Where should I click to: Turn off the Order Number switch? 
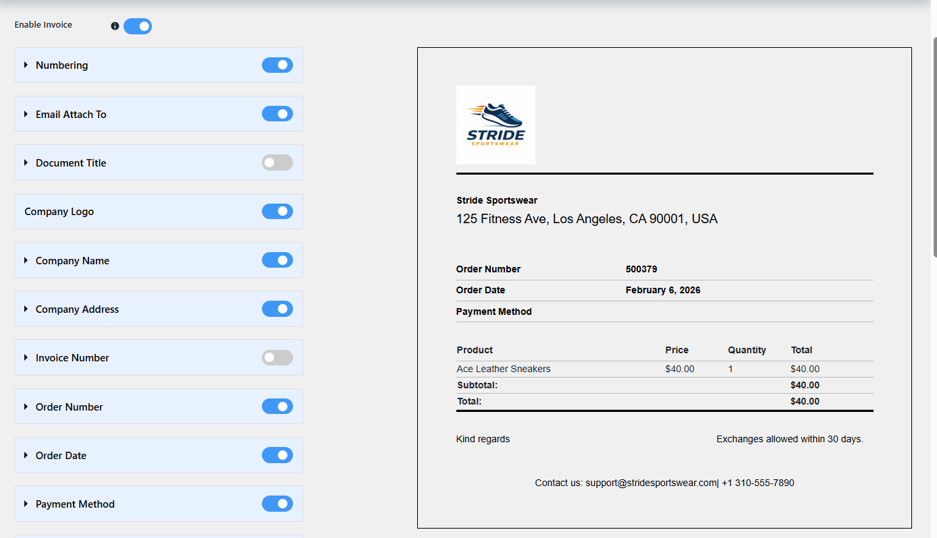click(x=277, y=407)
